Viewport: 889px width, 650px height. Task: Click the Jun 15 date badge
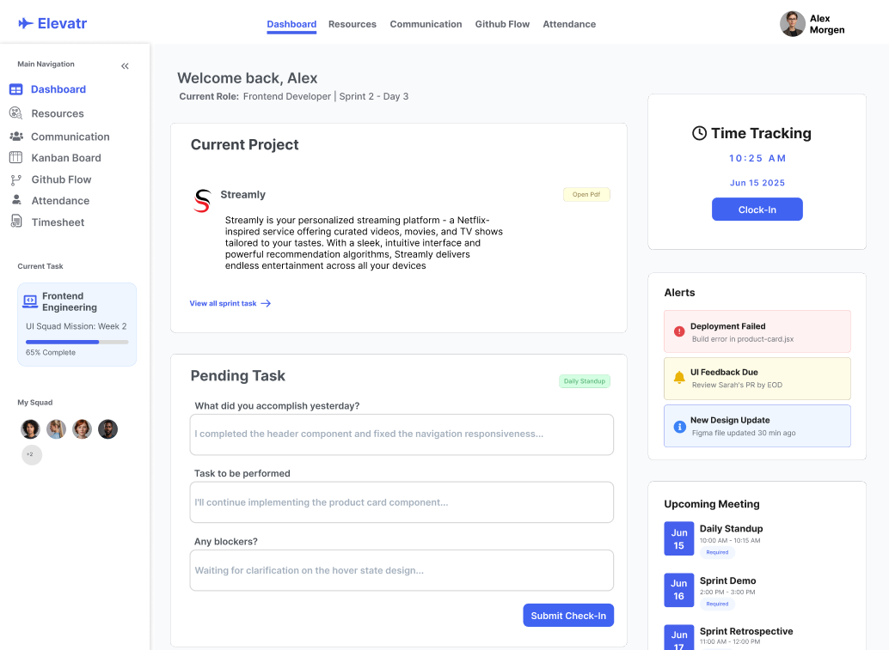pos(678,538)
